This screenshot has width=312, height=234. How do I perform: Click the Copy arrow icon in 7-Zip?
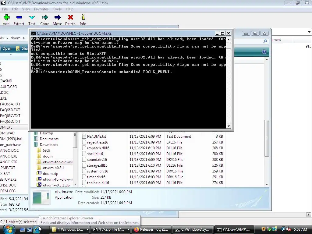click(44, 17)
